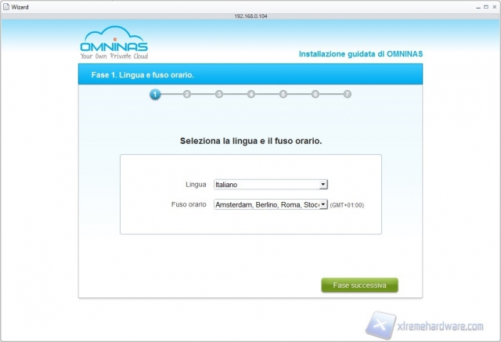Image resolution: width=501 pixels, height=342 pixels.
Task: Click step 5 circle in wizard steps
Action: [283, 94]
